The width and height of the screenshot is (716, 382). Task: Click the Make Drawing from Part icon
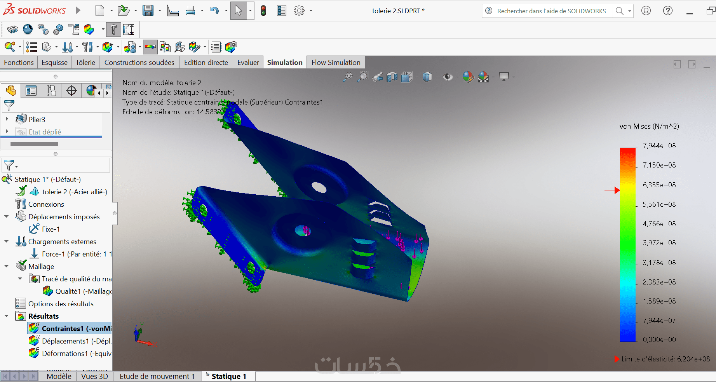(172, 10)
